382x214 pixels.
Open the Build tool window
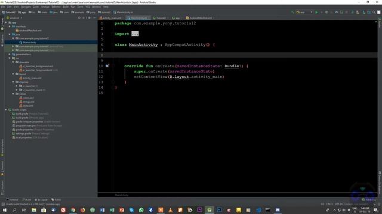pyautogui.click(x=27, y=200)
